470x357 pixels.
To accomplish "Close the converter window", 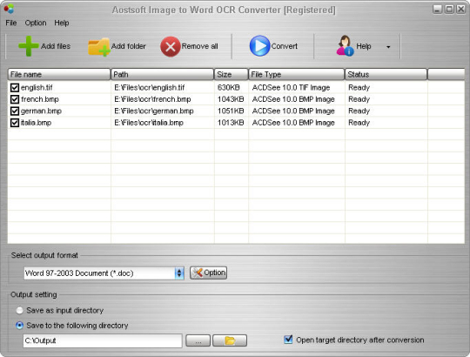I will tap(460, 10).
